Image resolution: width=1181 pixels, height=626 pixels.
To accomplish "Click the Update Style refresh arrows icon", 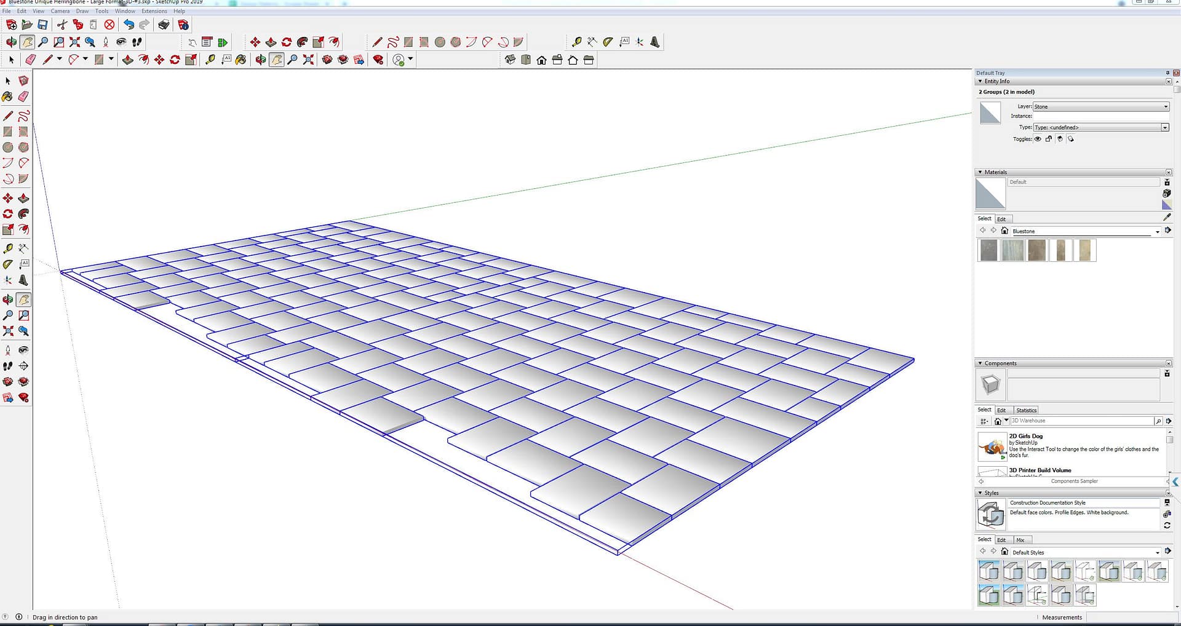I will click(1167, 525).
